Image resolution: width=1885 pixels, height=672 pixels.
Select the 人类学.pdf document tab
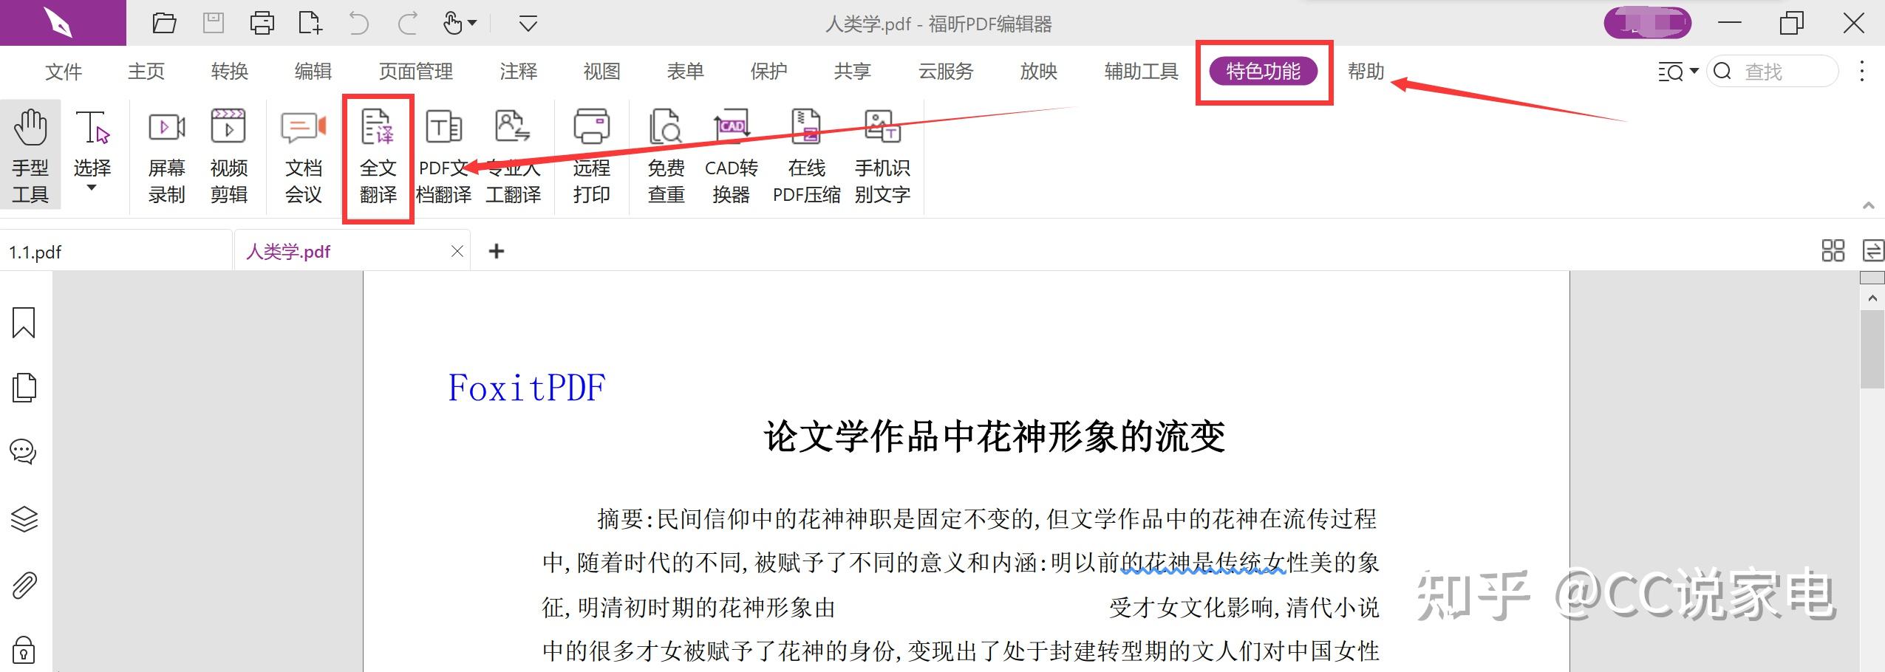[x=352, y=252]
